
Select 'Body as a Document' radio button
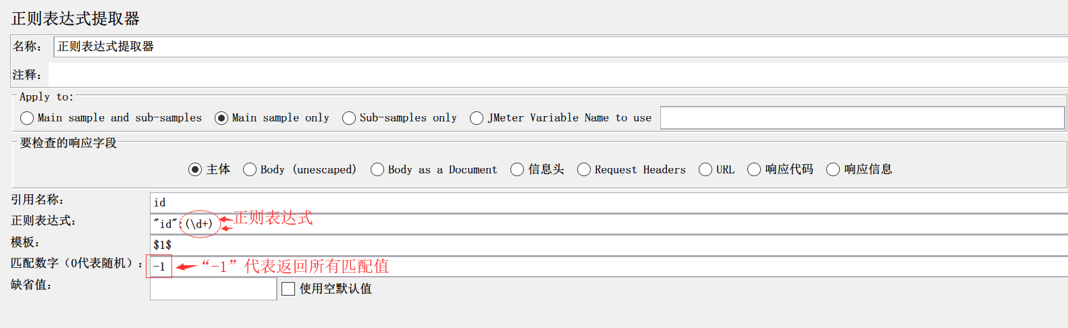pyautogui.click(x=377, y=169)
